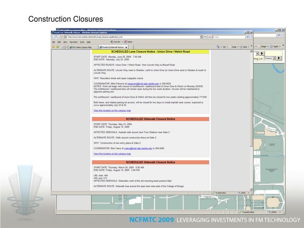Screen dimensions: 304x228
Task: Expand the Print dropdown arrow
Action: click(227, 47)
